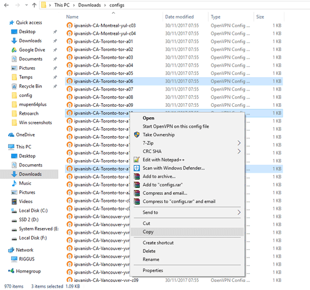Viewport: 310px width, 290px height.
Task: Expand the CRC SHA submenu arrow
Action: tap(239, 151)
